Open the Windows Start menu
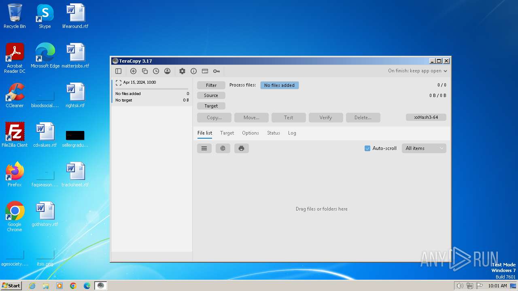This screenshot has height=291, width=518. (11, 285)
